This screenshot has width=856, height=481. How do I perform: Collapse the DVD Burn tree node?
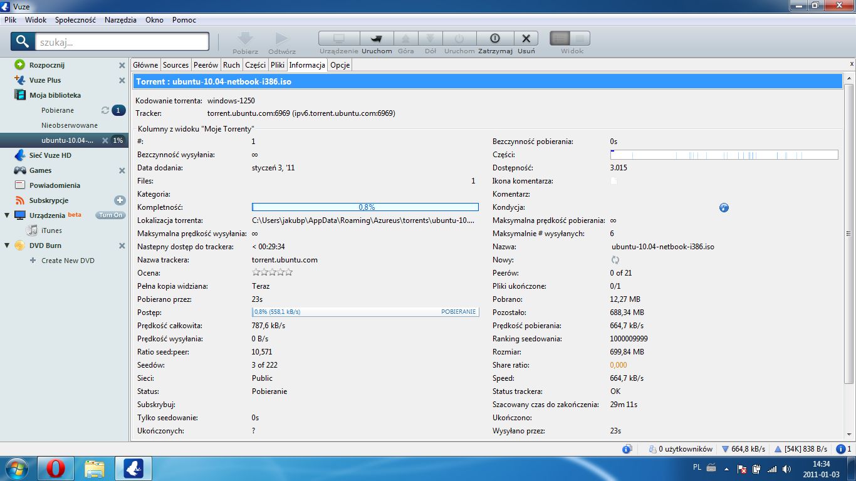(x=7, y=246)
